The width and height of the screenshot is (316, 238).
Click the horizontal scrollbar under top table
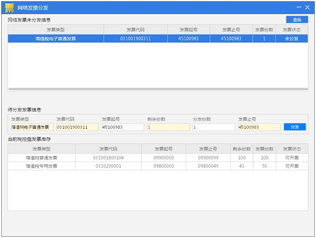pyautogui.click(x=158, y=89)
